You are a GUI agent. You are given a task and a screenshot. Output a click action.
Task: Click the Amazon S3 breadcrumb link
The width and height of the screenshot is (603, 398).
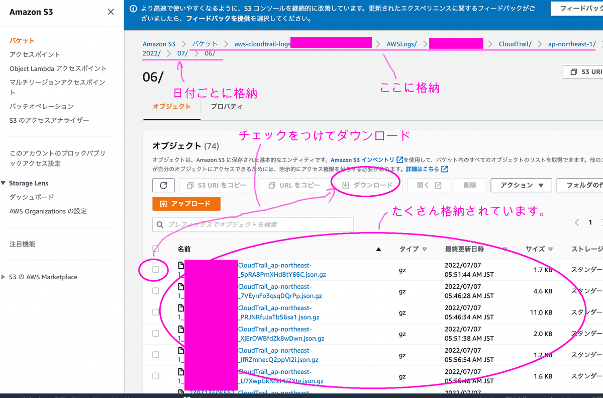coord(159,44)
